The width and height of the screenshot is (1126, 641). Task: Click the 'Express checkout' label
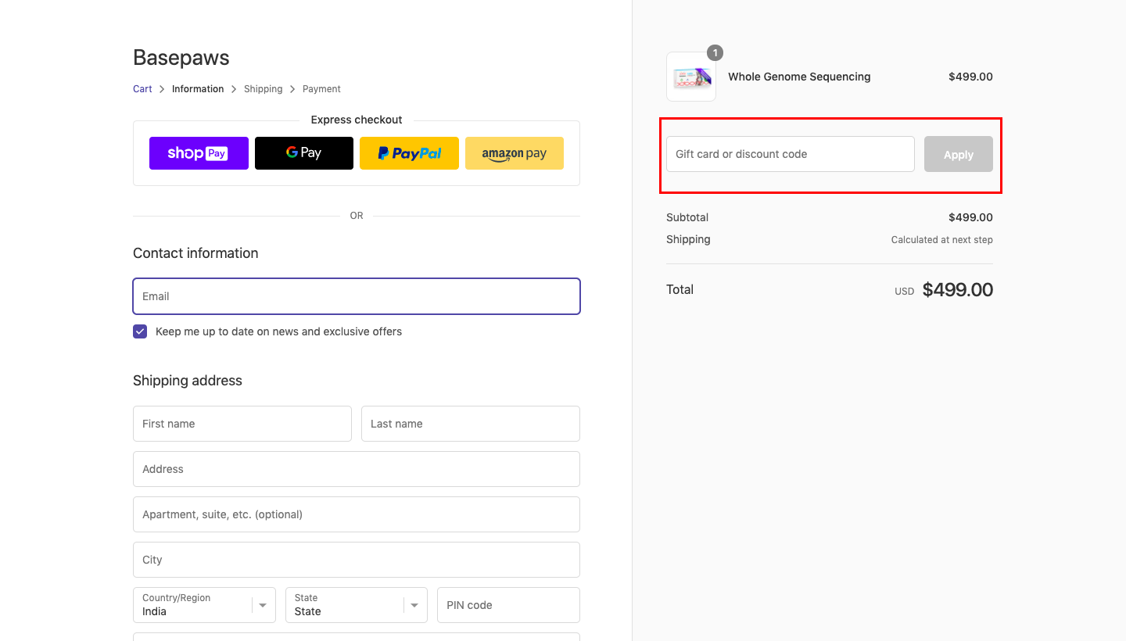[357, 120]
